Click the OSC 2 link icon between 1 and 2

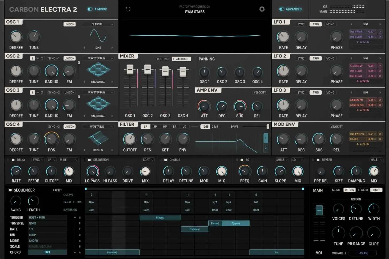(x=37, y=58)
